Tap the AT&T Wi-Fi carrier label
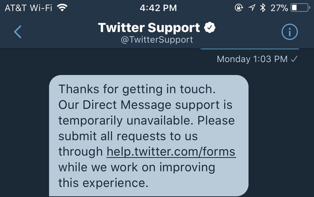Viewport: 314px width, 197px height. [x=28, y=8]
